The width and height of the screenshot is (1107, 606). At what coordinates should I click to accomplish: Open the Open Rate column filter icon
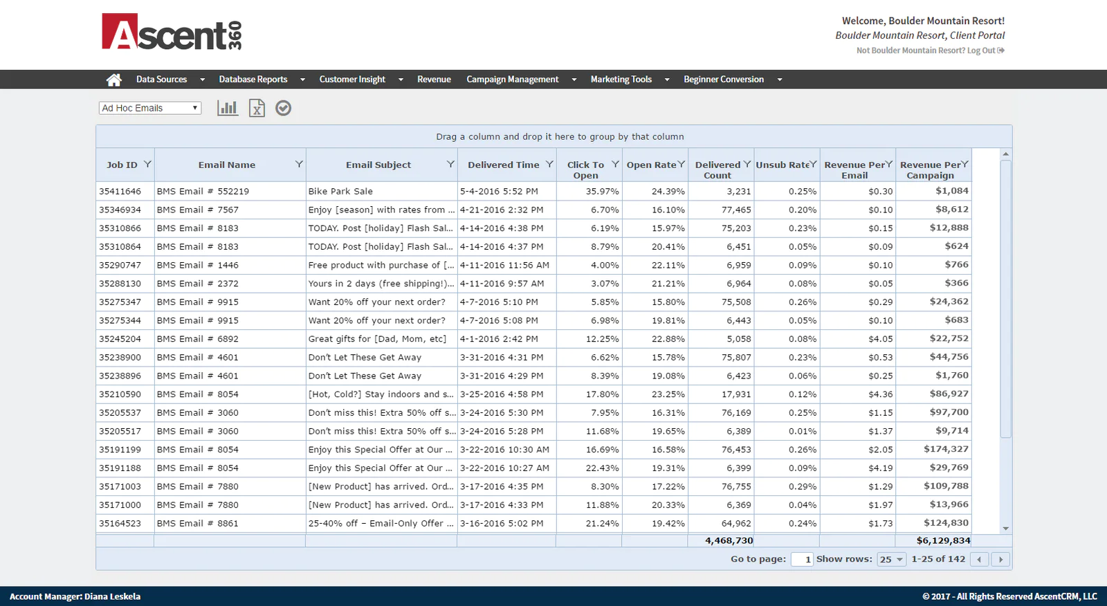681,164
